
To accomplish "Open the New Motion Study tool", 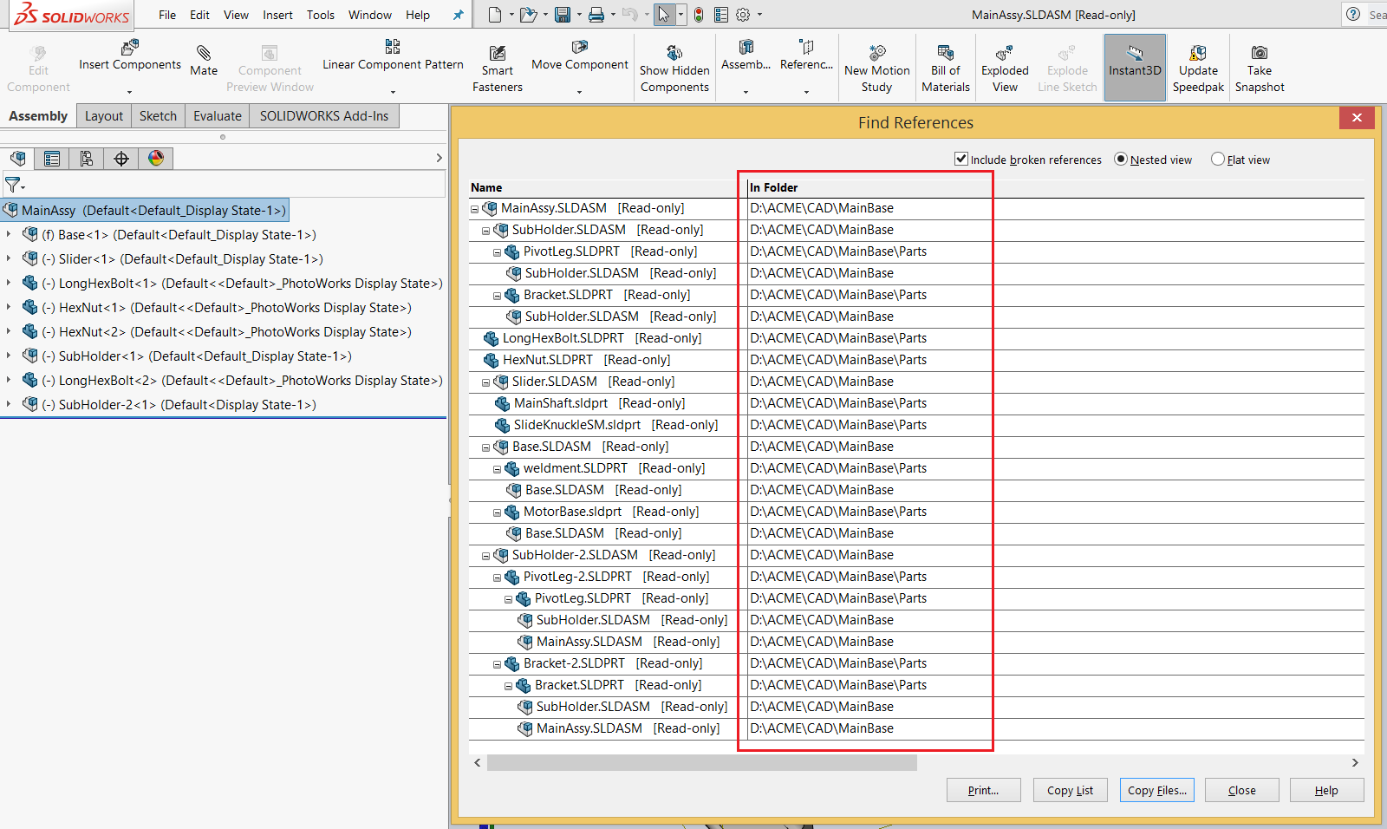I will pos(876,54).
